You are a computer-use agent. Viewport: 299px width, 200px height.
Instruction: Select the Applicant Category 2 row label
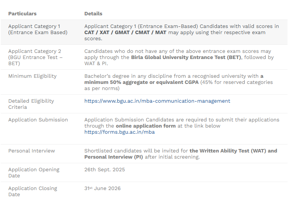35,57
